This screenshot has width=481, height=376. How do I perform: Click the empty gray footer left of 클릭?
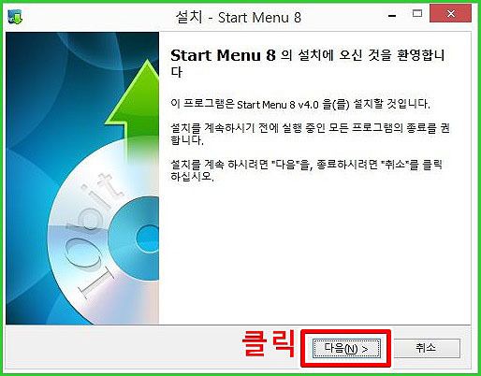(x=122, y=348)
